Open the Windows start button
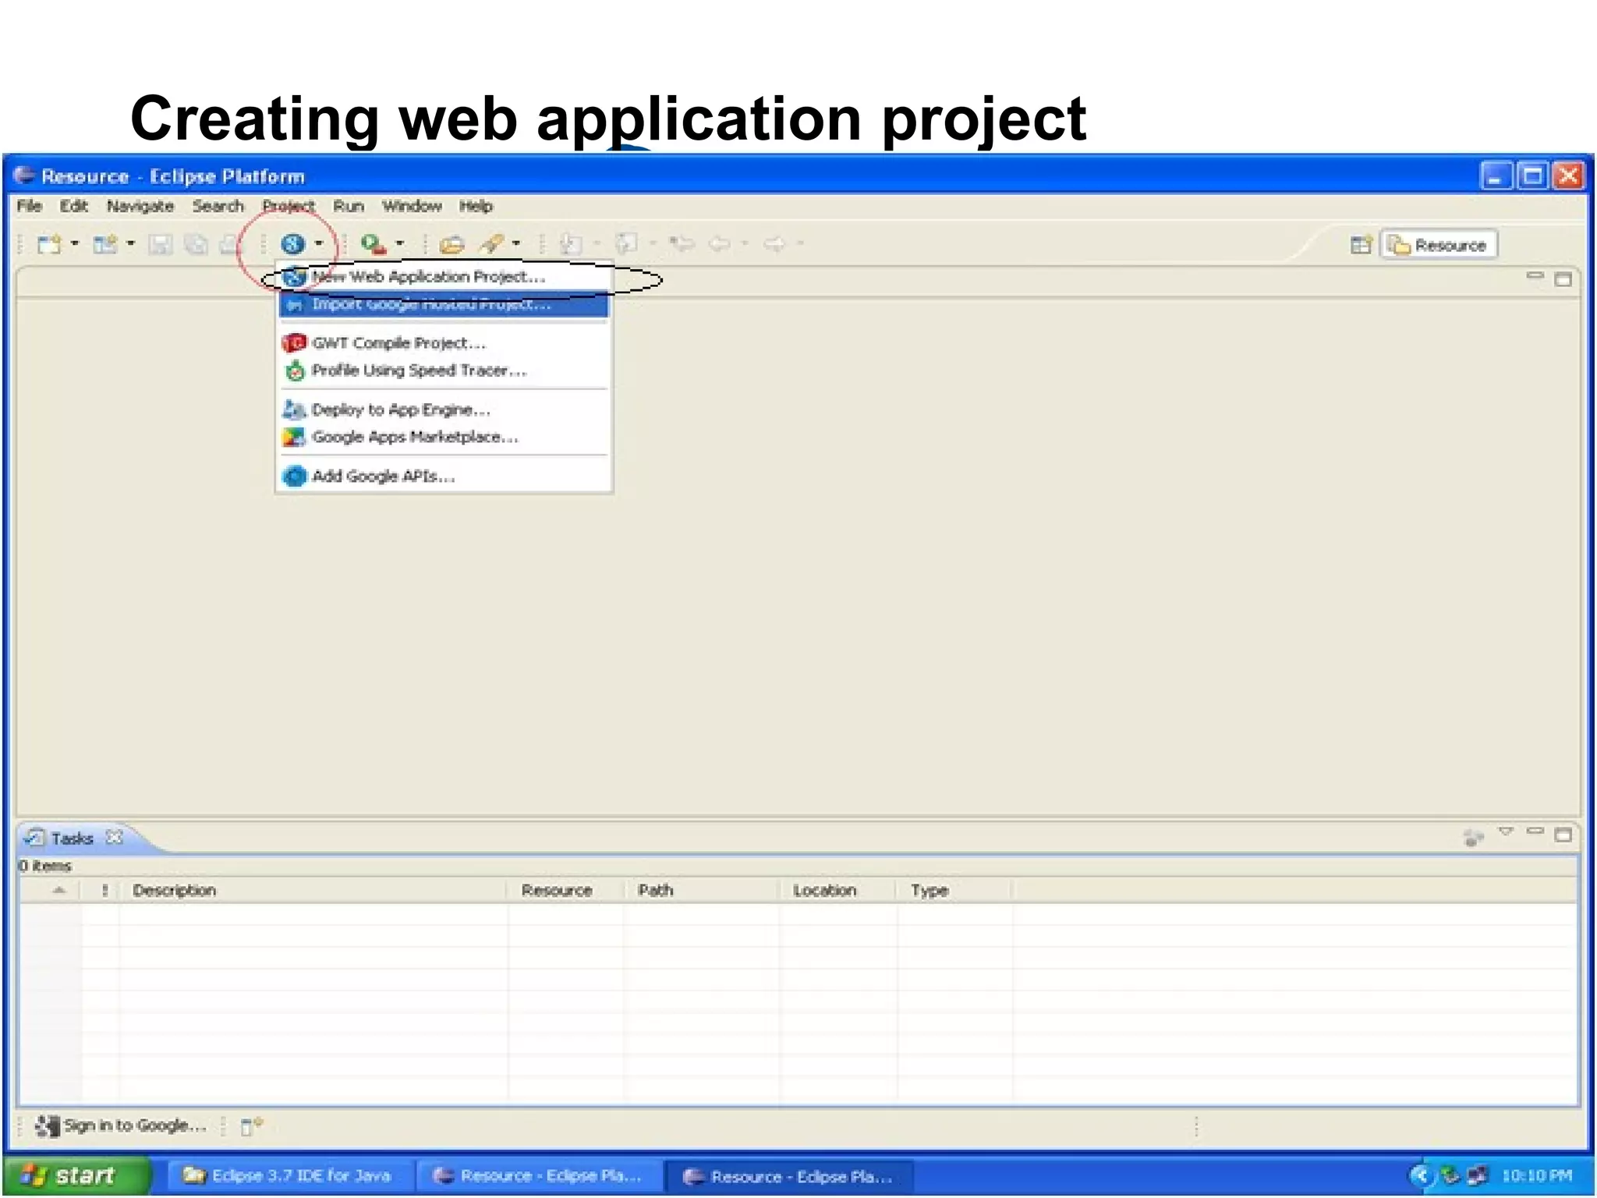This screenshot has width=1597, height=1198. coord(76,1175)
